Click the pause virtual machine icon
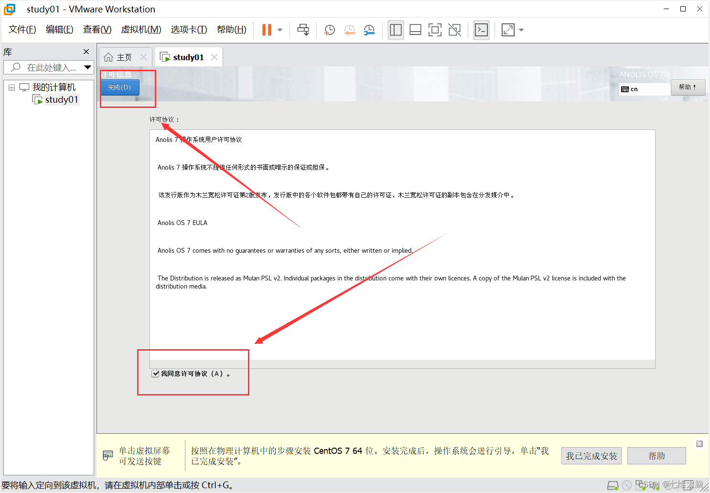Image resolution: width=710 pixels, height=493 pixels. (x=267, y=30)
